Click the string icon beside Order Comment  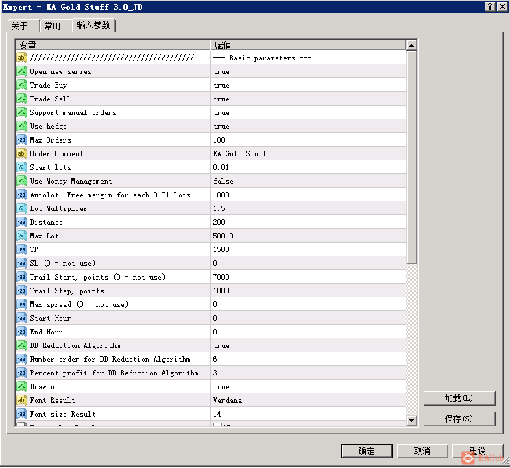(22, 153)
